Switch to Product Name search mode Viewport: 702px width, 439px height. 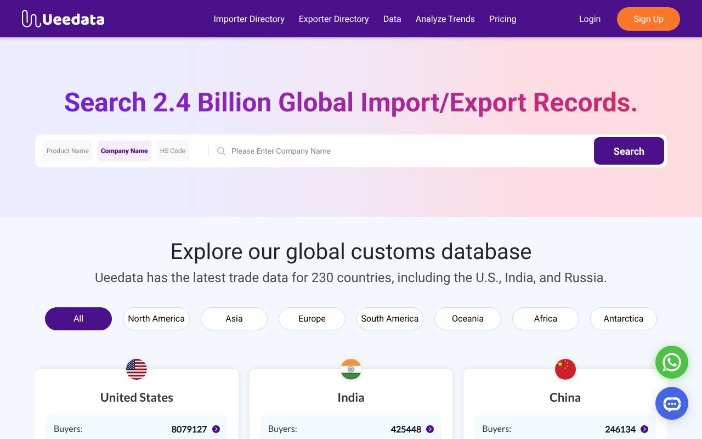click(x=67, y=151)
